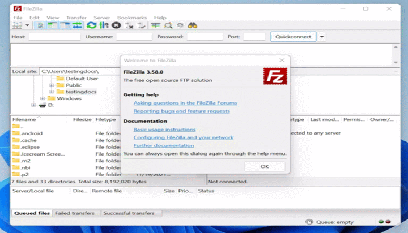Expand the Windows folder node
The width and height of the screenshot is (408, 233).
click(x=42, y=98)
